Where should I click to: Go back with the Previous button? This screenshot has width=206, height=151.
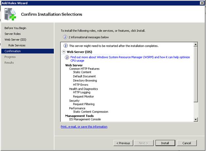pyautogui.click(x=123, y=143)
